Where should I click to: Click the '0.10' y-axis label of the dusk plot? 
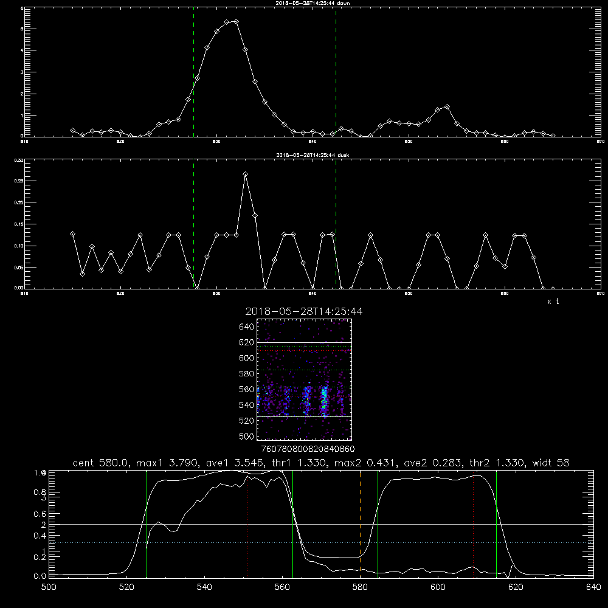coord(19,246)
